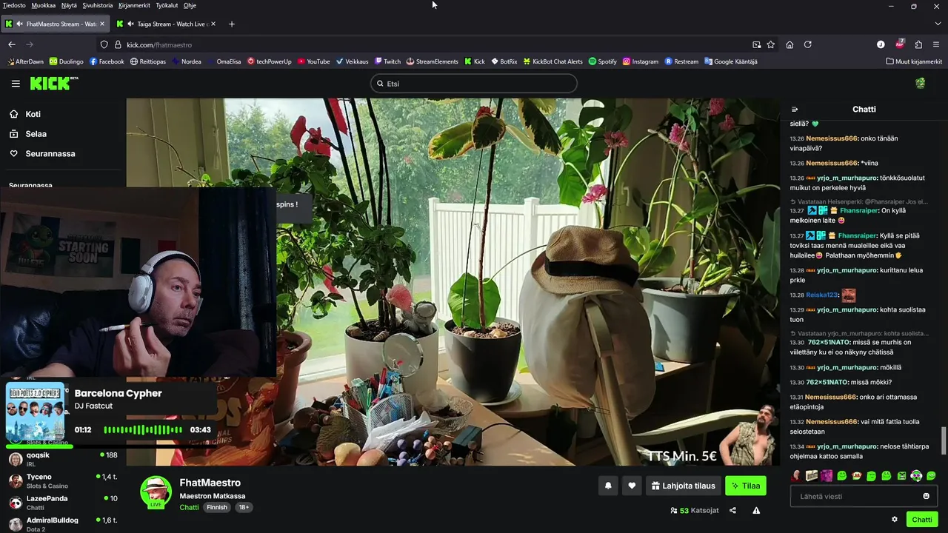Go back with browser back arrow

coord(12,44)
